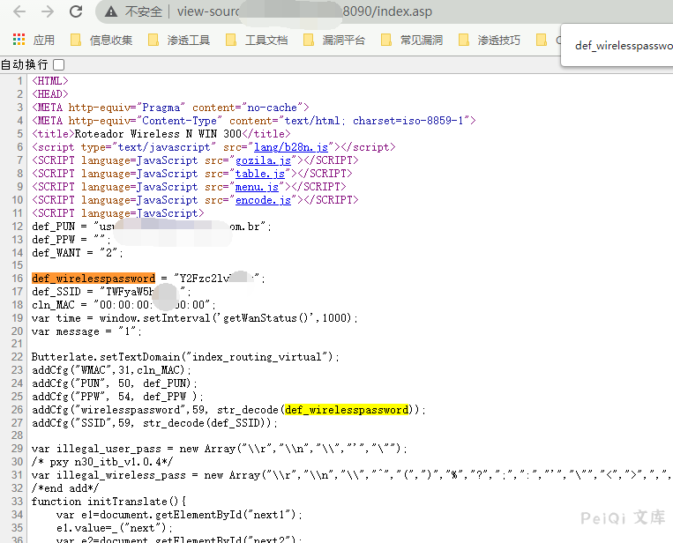Toggle the 自动换行 line wrap checkbox
Image resolution: width=673 pixels, height=543 pixels.
coord(58,64)
